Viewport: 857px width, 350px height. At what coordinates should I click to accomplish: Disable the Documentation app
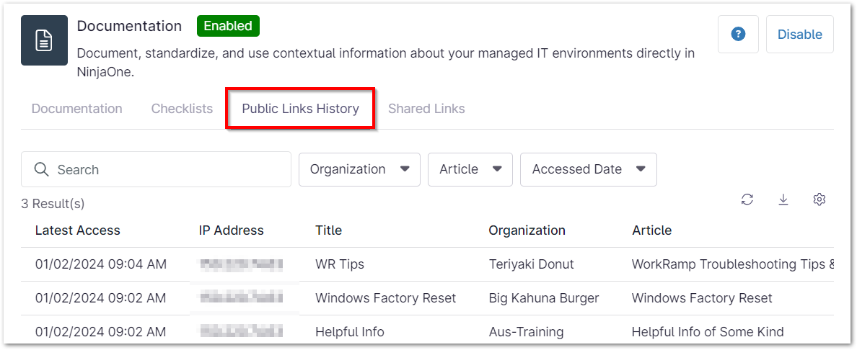(799, 35)
